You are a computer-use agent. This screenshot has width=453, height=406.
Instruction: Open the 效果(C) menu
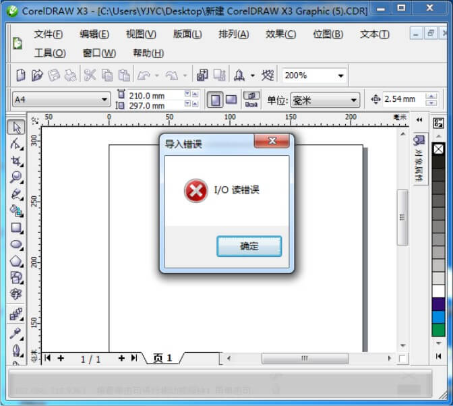(x=281, y=34)
